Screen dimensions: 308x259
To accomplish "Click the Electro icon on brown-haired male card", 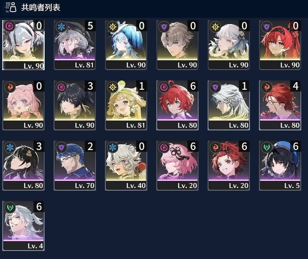I will coord(164,26).
